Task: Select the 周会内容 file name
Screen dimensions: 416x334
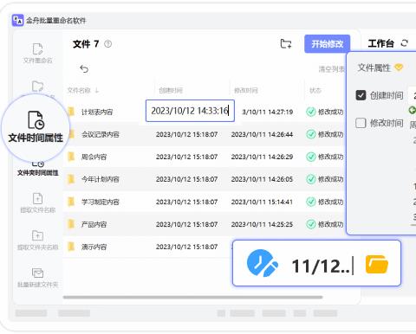Action: (x=94, y=157)
